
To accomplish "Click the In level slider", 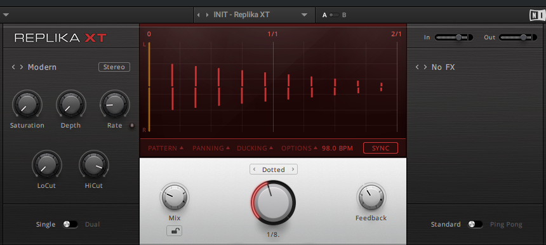I will pyautogui.click(x=454, y=37).
